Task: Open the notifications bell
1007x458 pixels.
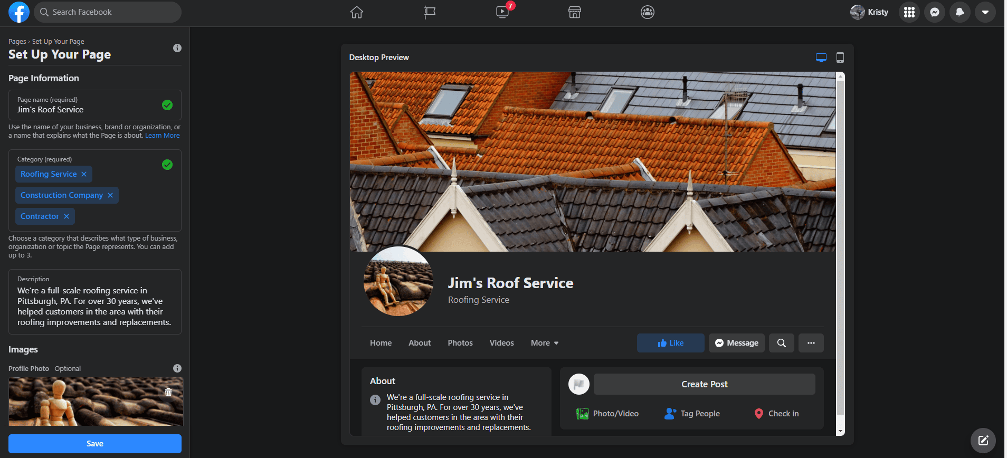Action: (x=959, y=12)
